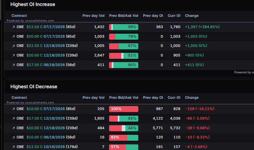The width and height of the screenshot is (254, 150).
Task: Open contract OBE $22.50 C 12/18/2026 (239d)
Action: 47,46
